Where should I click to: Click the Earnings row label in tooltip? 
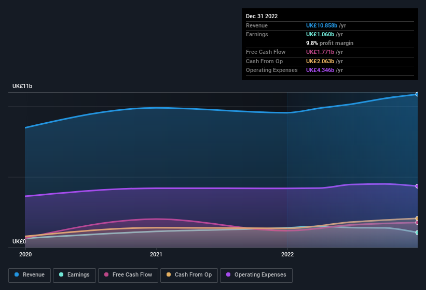click(x=257, y=34)
